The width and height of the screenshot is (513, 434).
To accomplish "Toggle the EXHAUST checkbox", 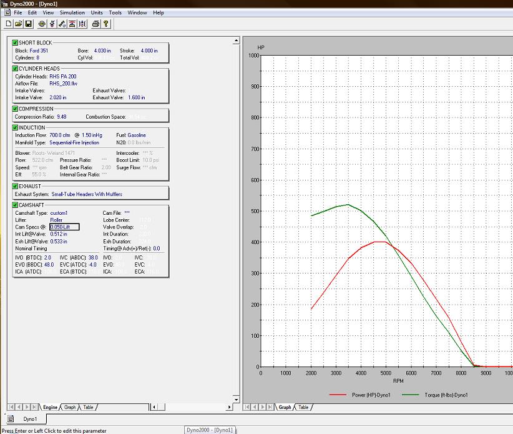I will click(x=15, y=186).
